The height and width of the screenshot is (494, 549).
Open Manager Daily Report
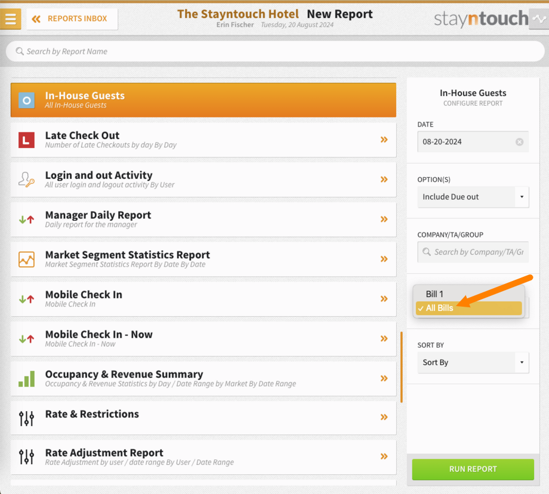coord(203,219)
